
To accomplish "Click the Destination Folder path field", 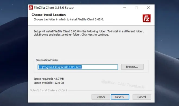I will [78, 67].
